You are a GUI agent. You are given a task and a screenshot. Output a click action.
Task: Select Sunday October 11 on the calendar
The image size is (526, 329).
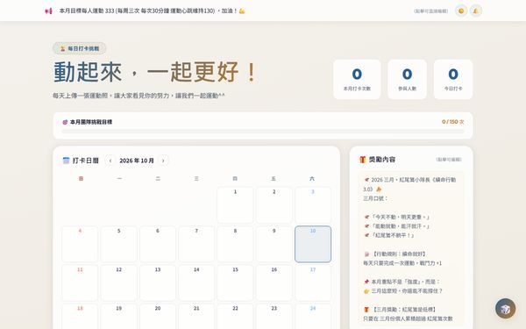tap(80, 283)
